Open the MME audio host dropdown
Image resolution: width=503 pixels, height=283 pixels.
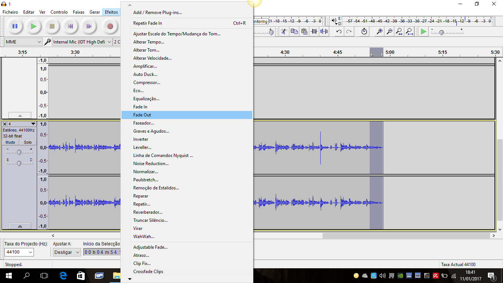(24, 42)
